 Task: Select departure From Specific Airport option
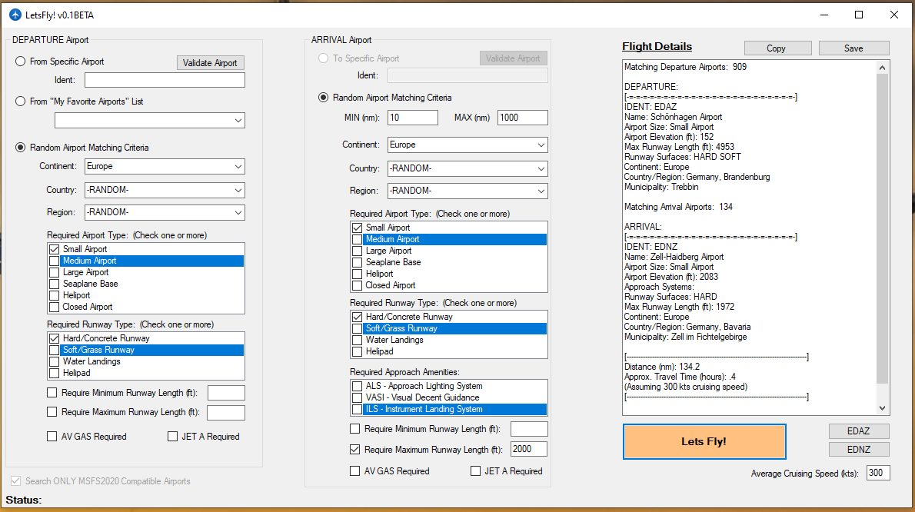[21, 62]
